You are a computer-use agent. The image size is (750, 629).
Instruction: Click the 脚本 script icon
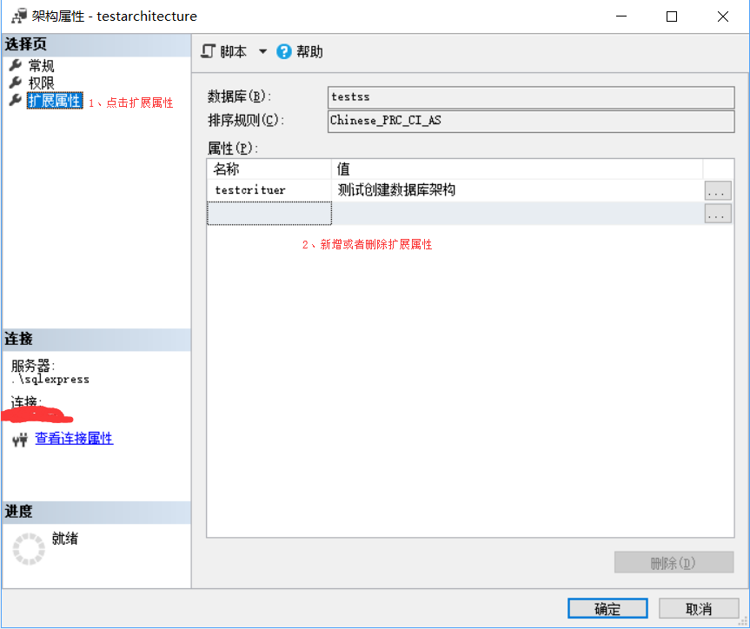coord(209,51)
